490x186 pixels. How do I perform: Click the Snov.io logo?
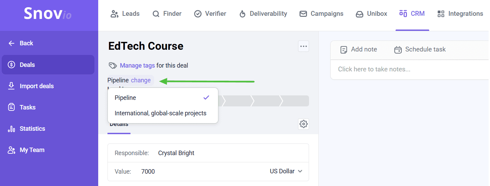click(x=48, y=14)
